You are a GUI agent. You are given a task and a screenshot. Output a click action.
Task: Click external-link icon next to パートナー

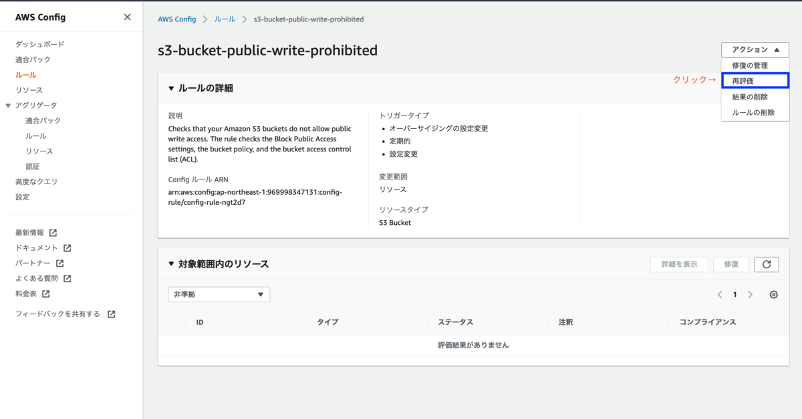coord(59,264)
